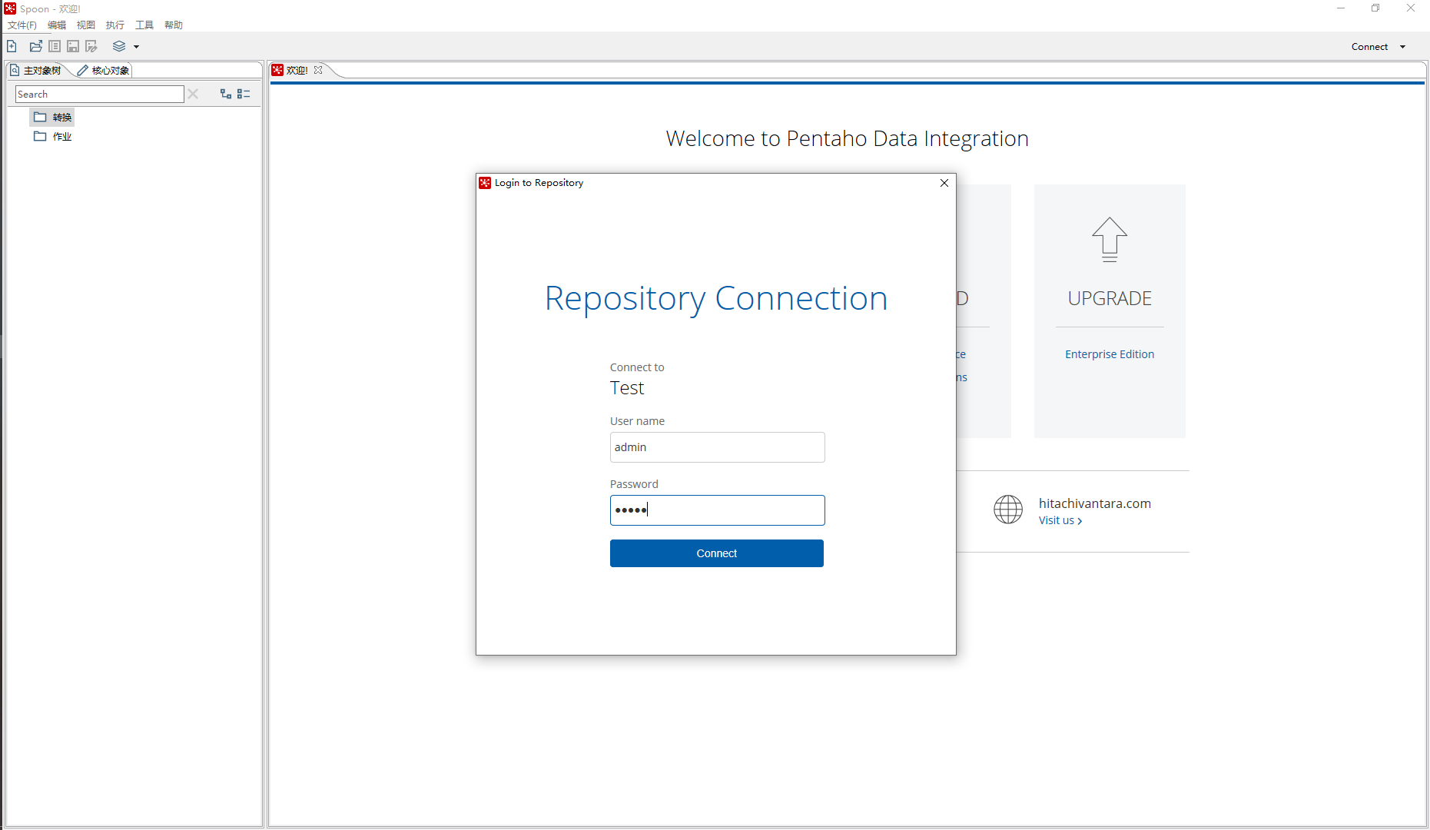Open the 工具 menu
This screenshot has height=830, width=1430.
[144, 25]
